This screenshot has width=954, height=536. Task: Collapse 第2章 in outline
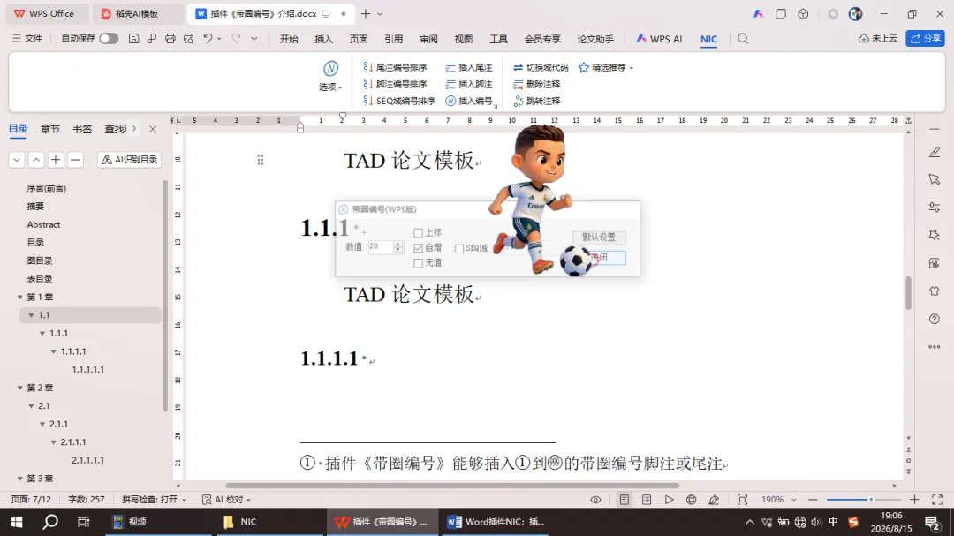(20, 388)
